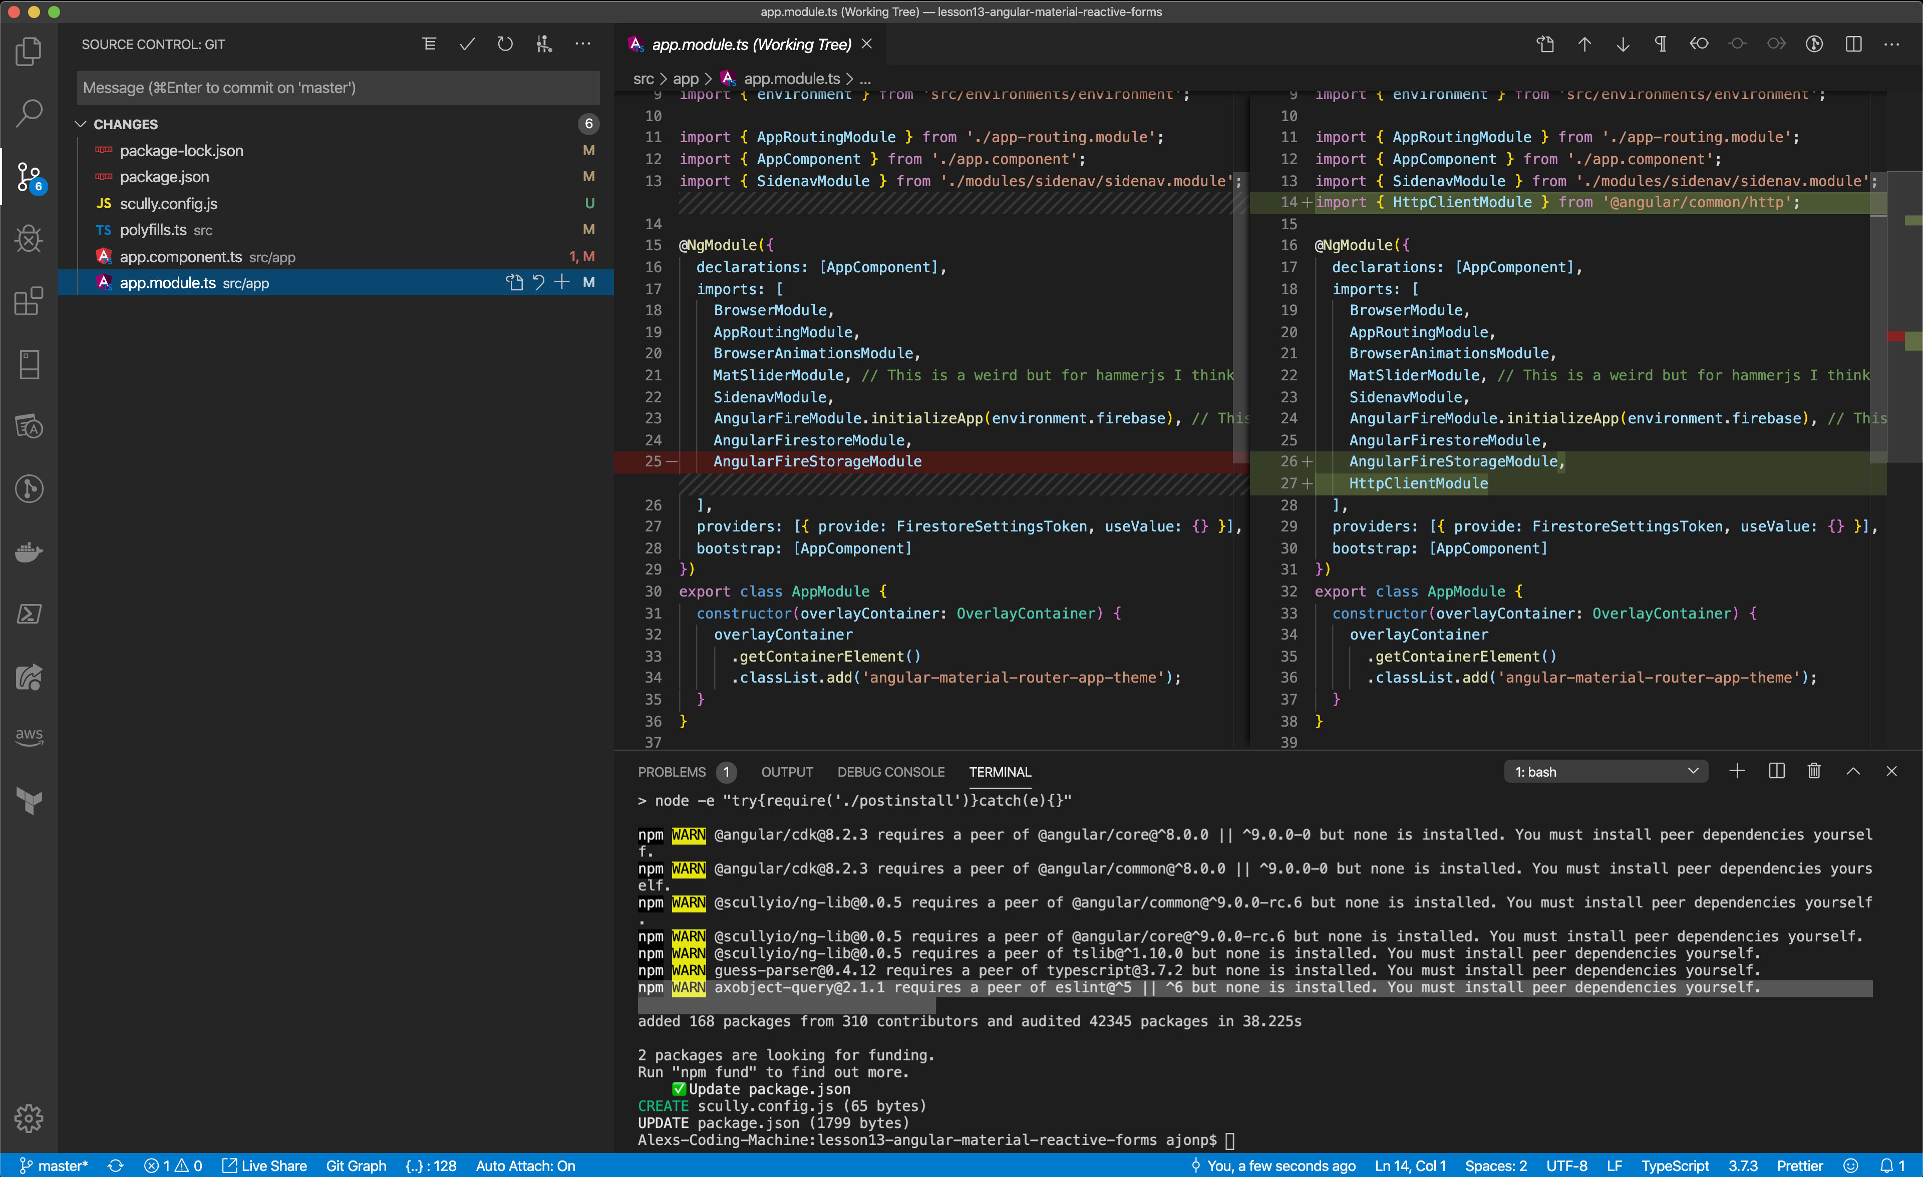Open the terminal selector '1: bash' dropdown
1923x1177 pixels.
click(1606, 772)
